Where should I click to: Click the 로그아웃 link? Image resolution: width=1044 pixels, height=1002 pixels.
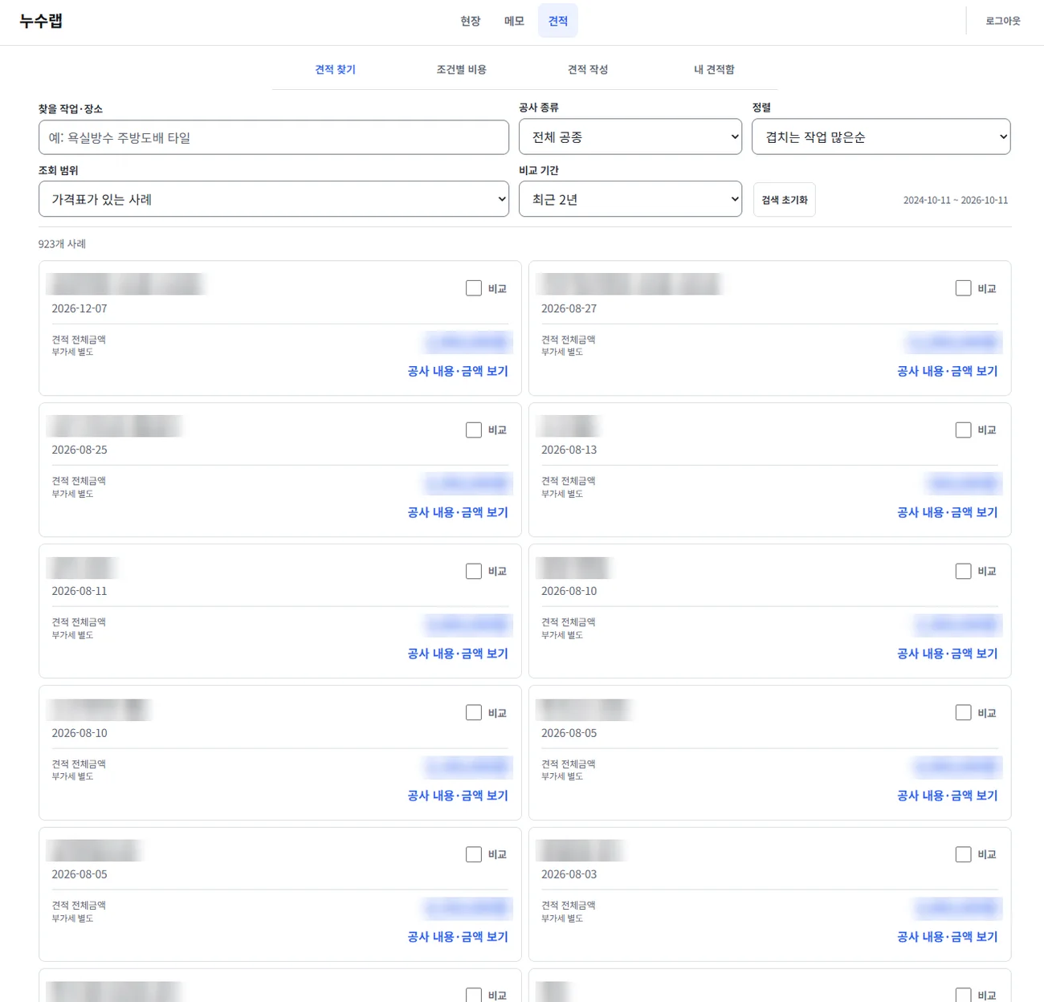1003,21
